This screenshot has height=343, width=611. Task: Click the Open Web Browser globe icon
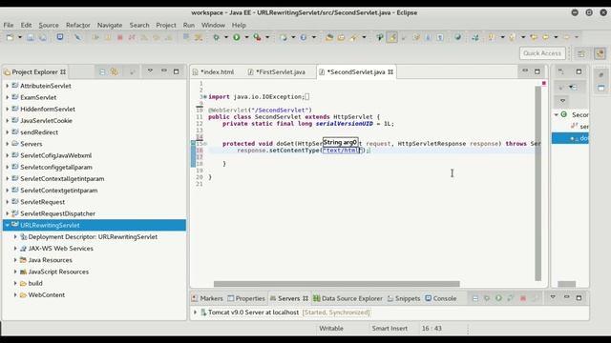(x=458, y=37)
